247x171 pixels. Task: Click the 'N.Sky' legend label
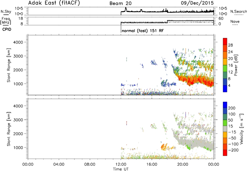[x=6, y=11]
